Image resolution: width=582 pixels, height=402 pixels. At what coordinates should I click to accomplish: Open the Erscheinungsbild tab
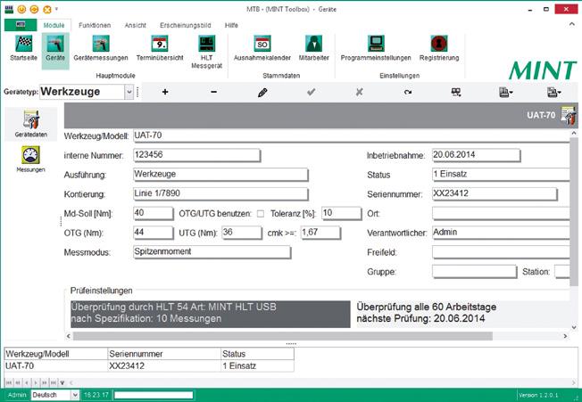185,25
